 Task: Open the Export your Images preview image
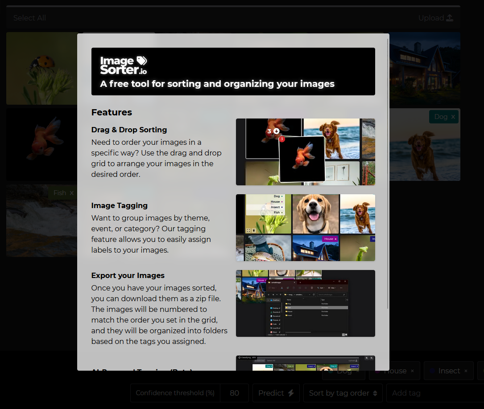tap(305, 303)
